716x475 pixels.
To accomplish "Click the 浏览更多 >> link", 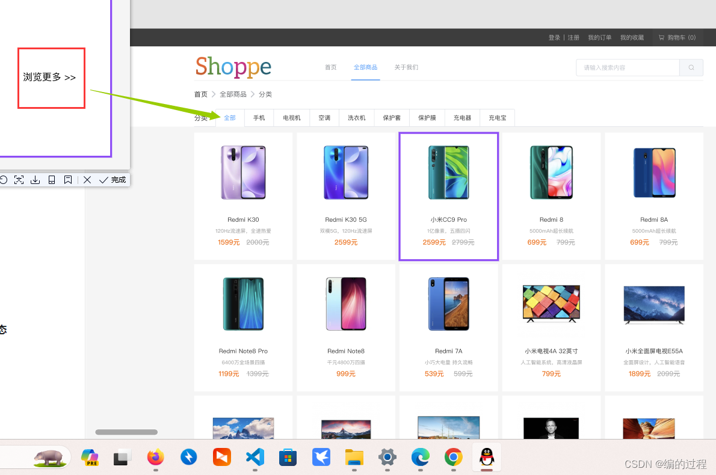I will click(x=49, y=77).
